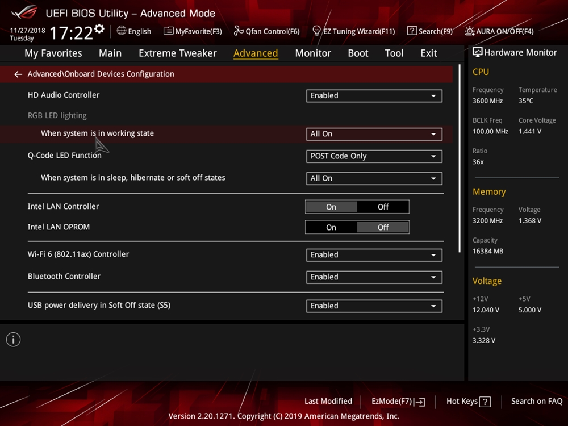Set Intel LAN OPROM to On
Image resolution: width=568 pixels, height=426 pixels.
331,228
